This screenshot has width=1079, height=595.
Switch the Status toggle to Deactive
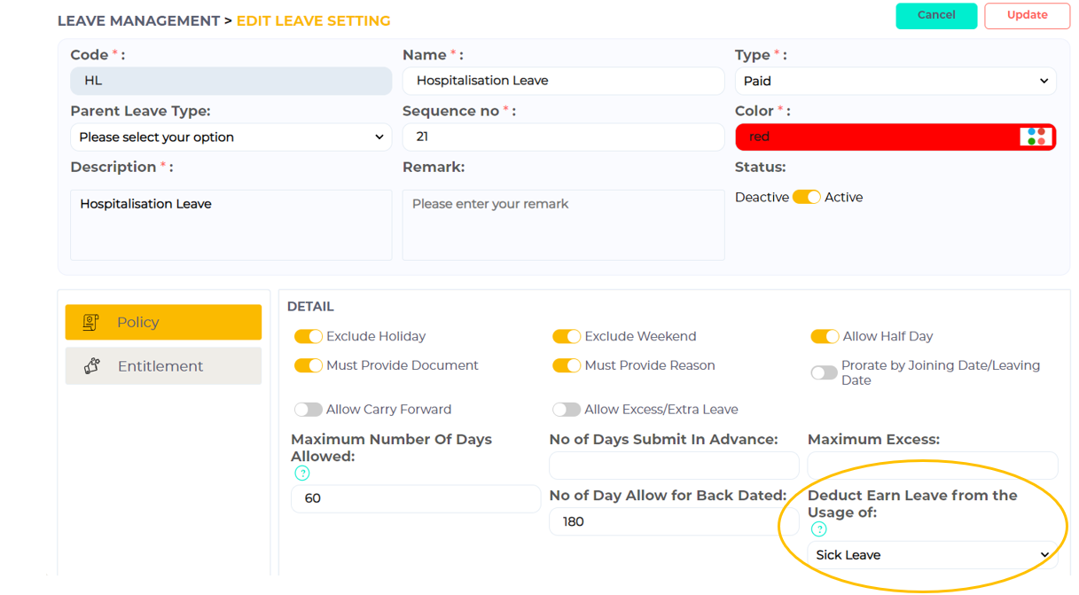click(x=806, y=197)
